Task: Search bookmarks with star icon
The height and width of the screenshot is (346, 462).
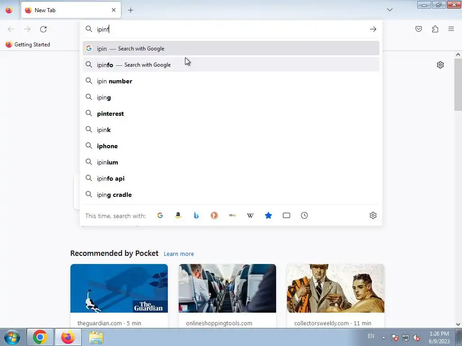Action: (x=268, y=215)
